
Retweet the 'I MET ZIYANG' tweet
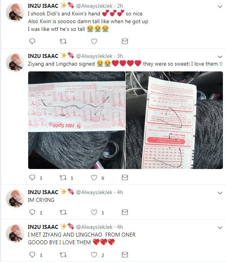click(x=63, y=255)
